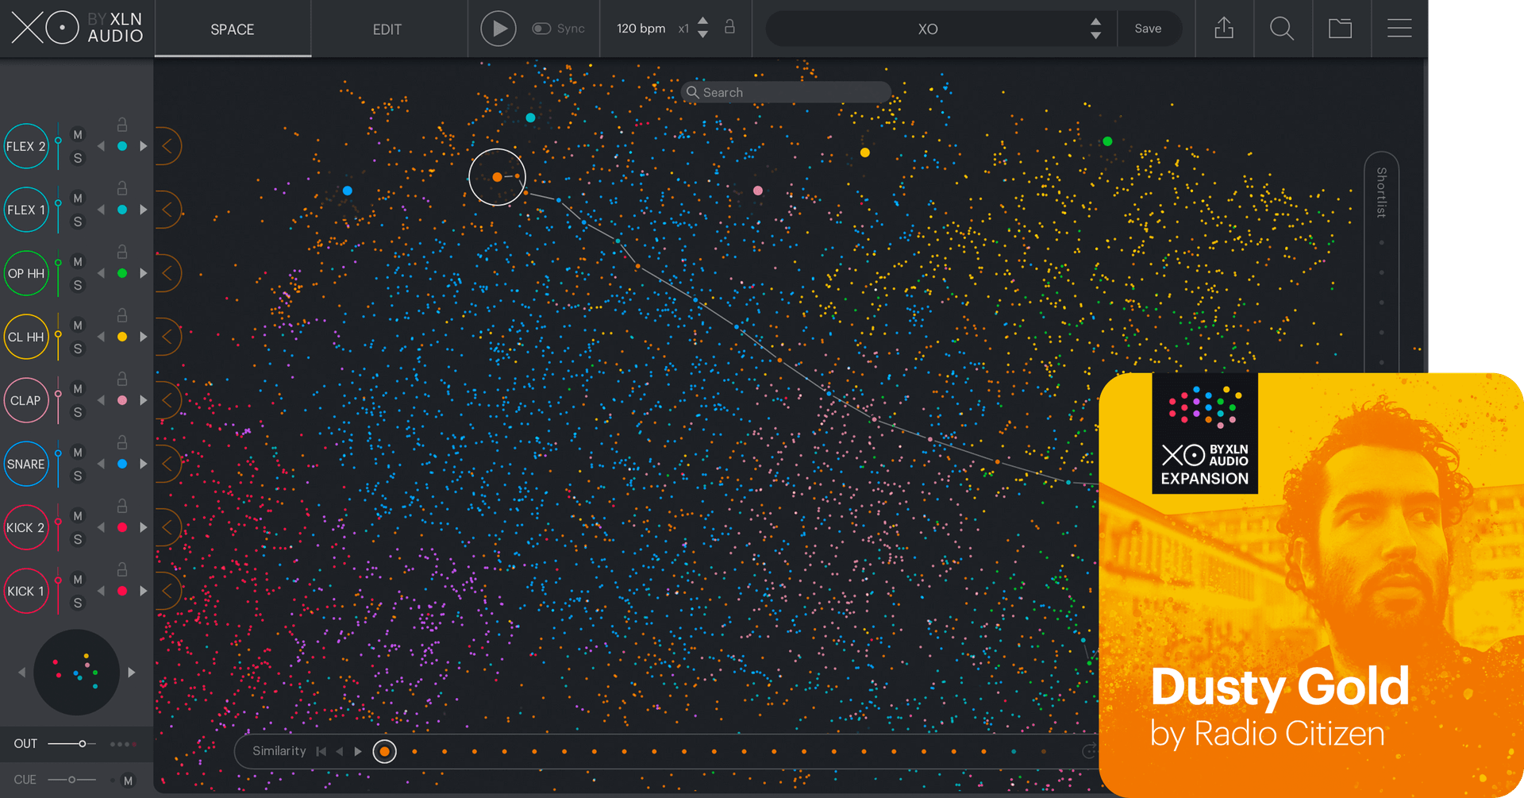Solo the KICK 1 channel

click(x=78, y=603)
